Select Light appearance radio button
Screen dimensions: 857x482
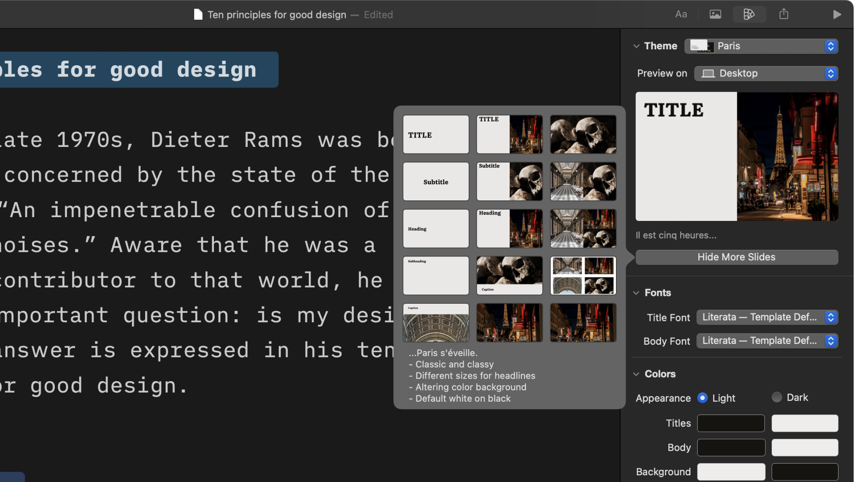pos(702,398)
